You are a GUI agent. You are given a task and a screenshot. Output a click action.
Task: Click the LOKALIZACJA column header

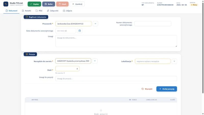tap(151, 100)
